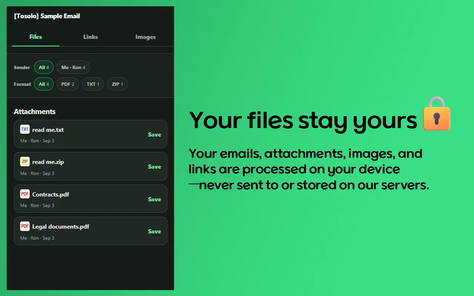Click the Attachments section heading
This screenshot has height=296, width=474.
click(34, 112)
